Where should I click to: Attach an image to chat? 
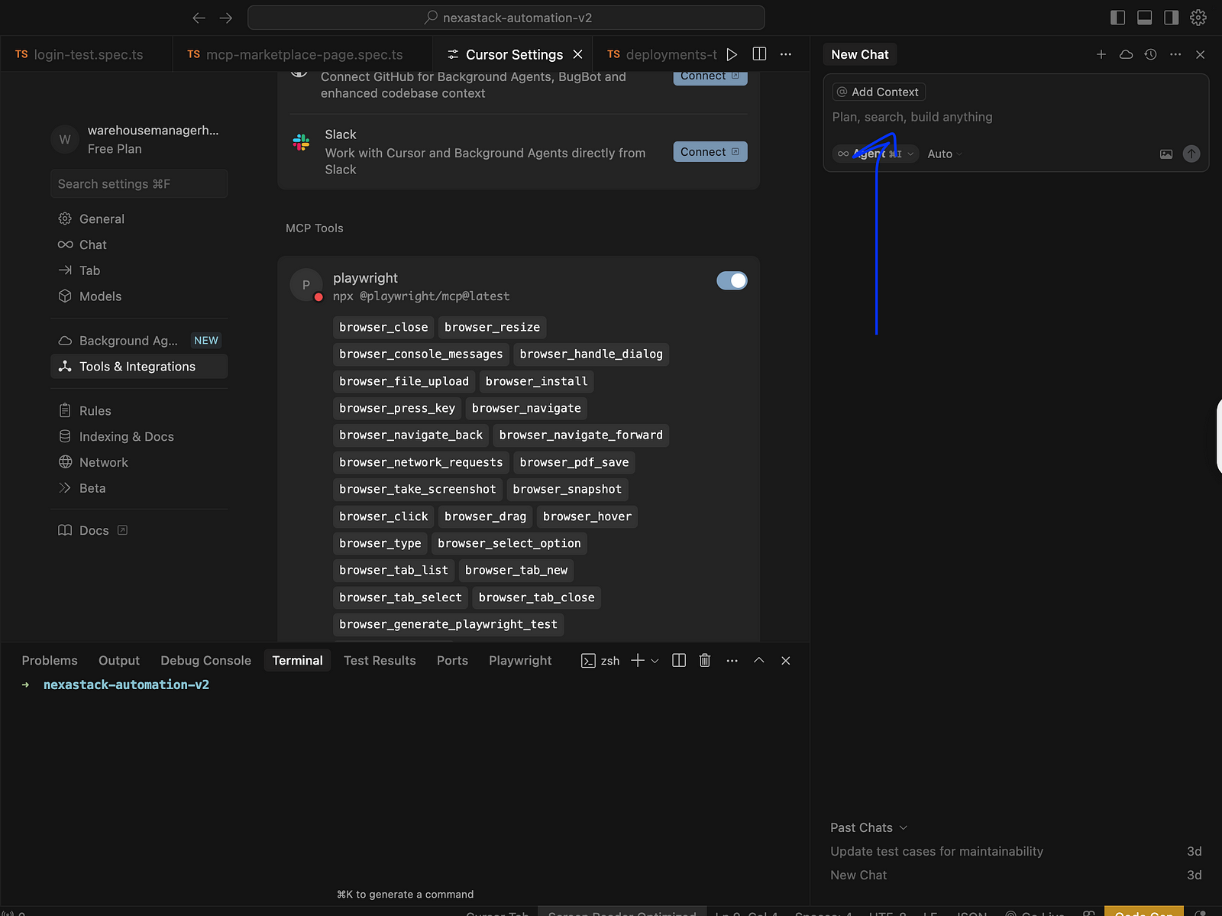(1166, 154)
